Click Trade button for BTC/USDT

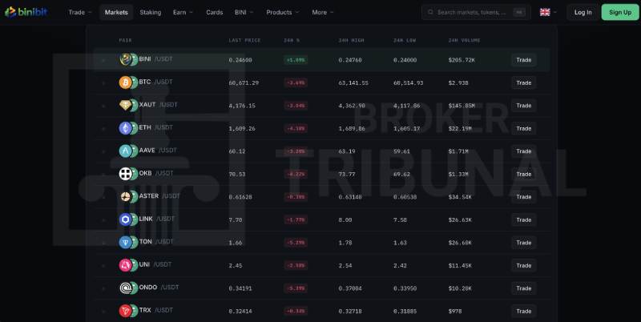pyautogui.click(x=524, y=83)
